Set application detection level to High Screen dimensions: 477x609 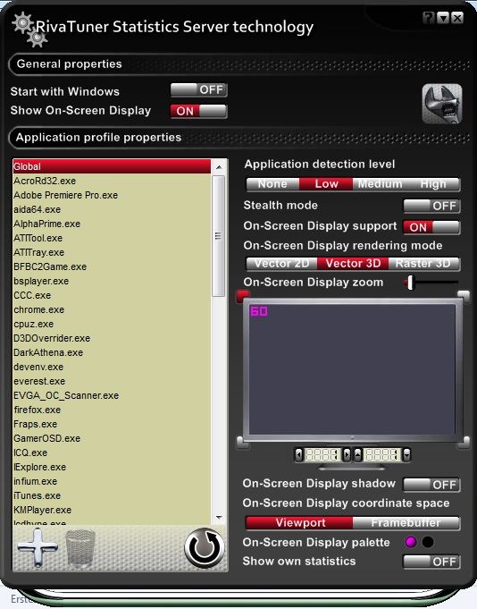pyautogui.click(x=433, y=183)
